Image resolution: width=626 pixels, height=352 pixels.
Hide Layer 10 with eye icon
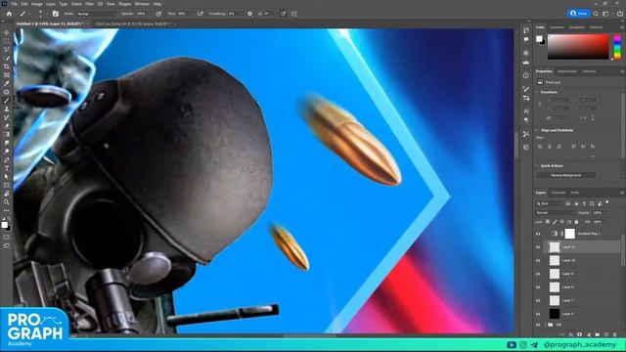click(538, 261)
